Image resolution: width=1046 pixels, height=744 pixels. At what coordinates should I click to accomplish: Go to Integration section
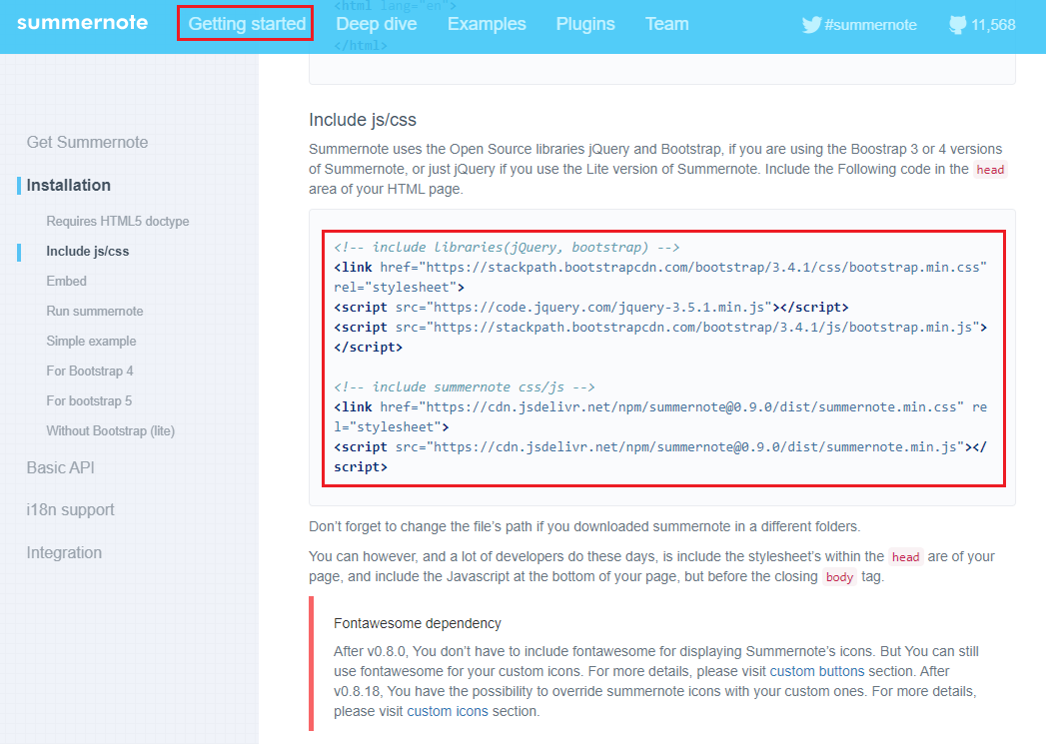tap(64, 552)
